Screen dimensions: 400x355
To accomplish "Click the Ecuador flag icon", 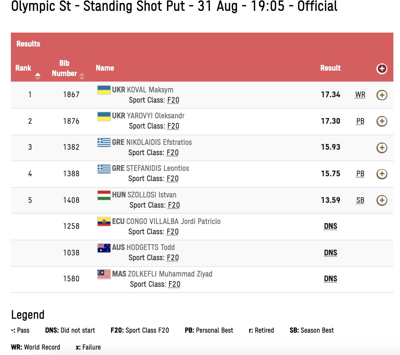I will pyautogui.click(x=104, y=221).
